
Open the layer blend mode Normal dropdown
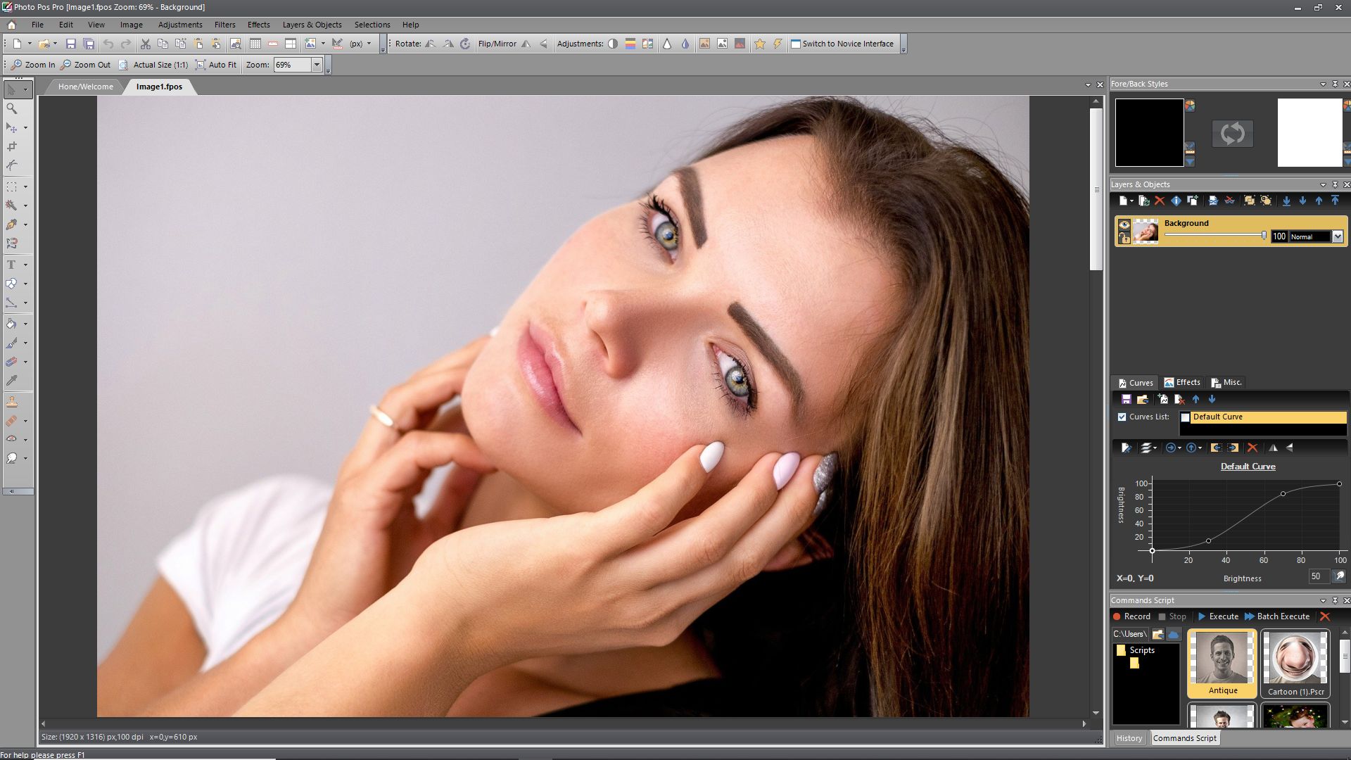click(x=1338, y=237)
